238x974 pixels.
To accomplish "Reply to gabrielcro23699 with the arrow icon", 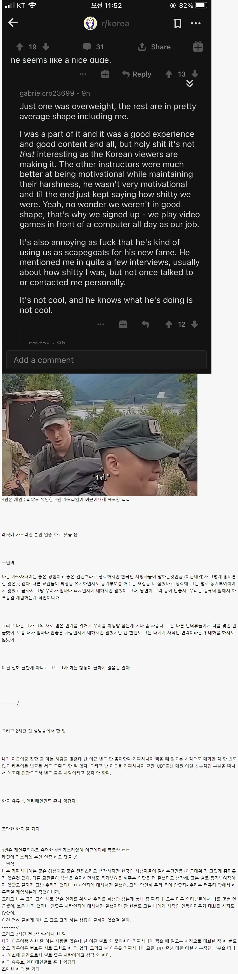I will 145,324.
